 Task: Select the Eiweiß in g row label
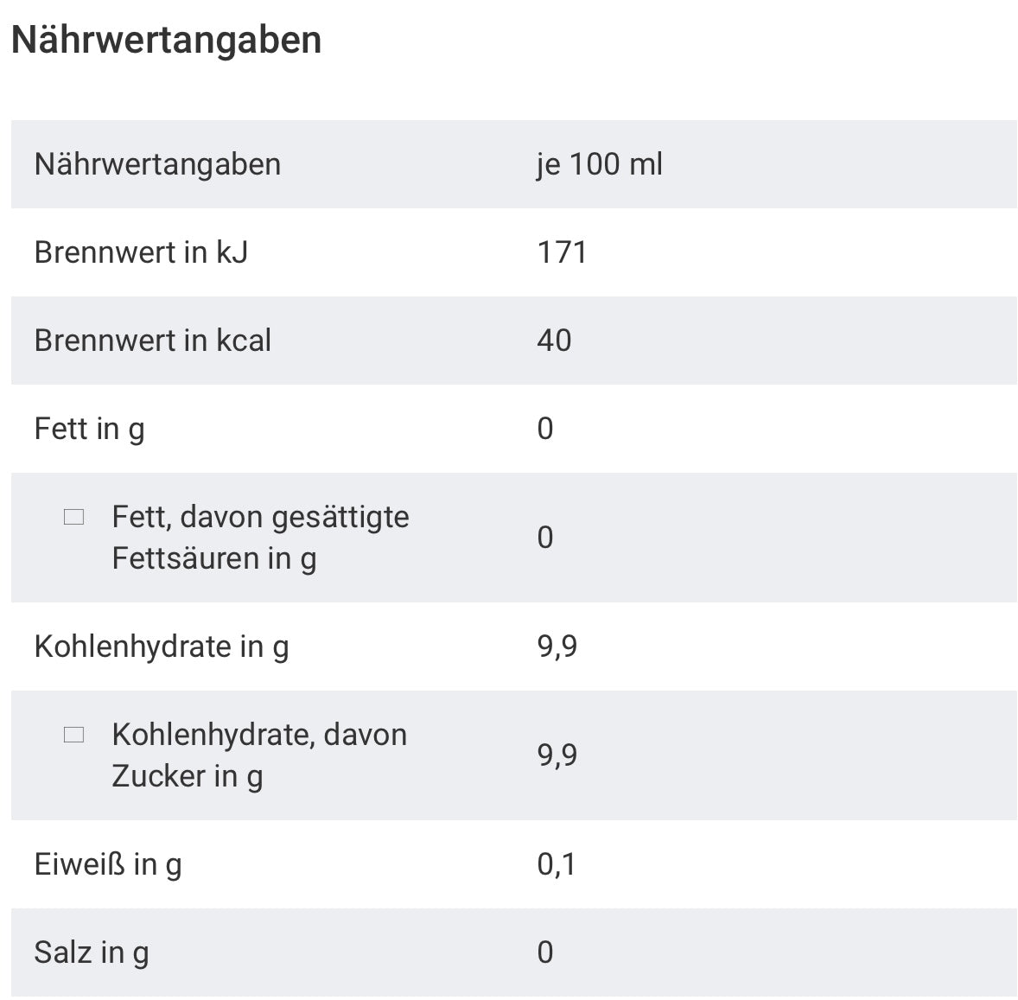pyautogui.click(x=108, y=864)
